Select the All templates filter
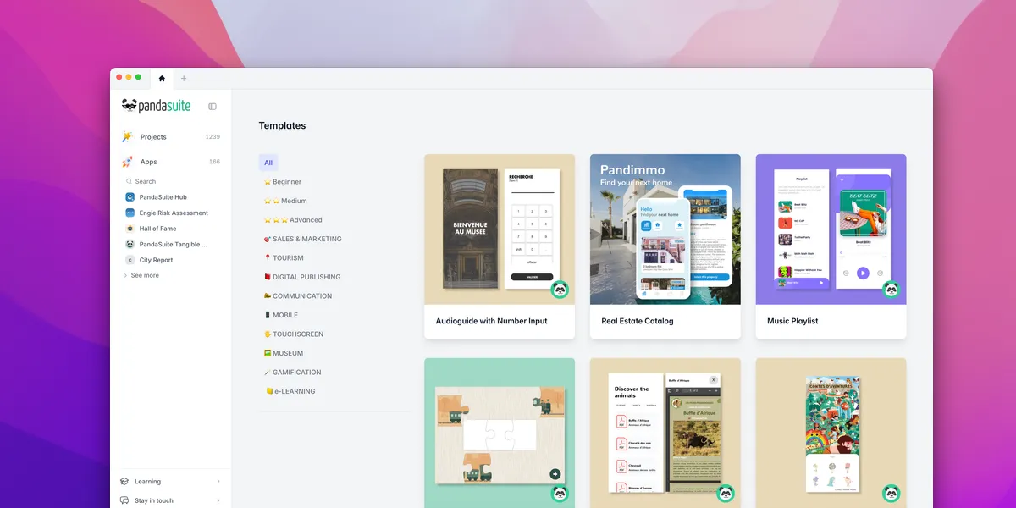Image resolution: width=1016 pixels, height=508 pixels. coord(268,163)
